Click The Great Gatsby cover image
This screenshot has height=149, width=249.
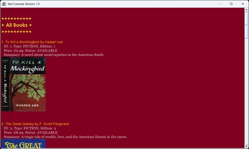tap(24, 143)
